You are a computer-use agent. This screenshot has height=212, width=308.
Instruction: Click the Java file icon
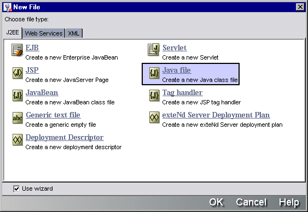pos(154,73)
